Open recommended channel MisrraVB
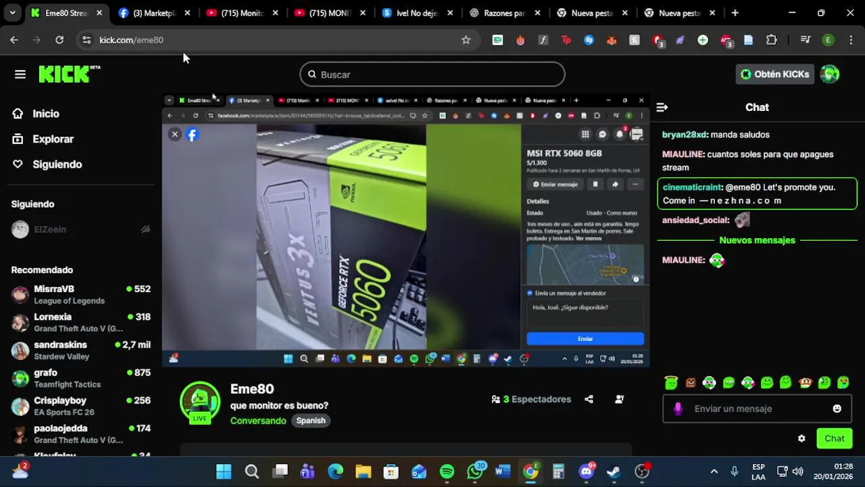The width and height of the screenshot is (865, 487). [x=81, y=294]
